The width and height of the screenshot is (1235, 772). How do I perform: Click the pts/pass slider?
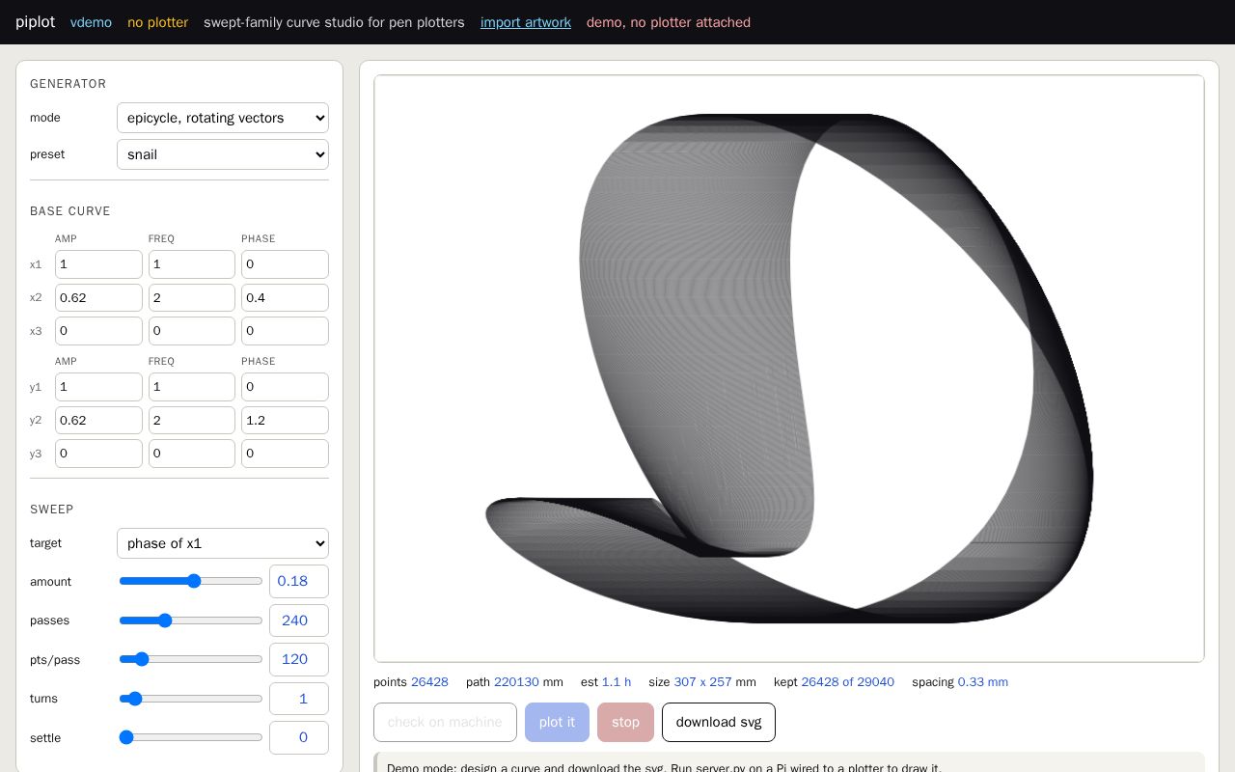pos(191,659)
